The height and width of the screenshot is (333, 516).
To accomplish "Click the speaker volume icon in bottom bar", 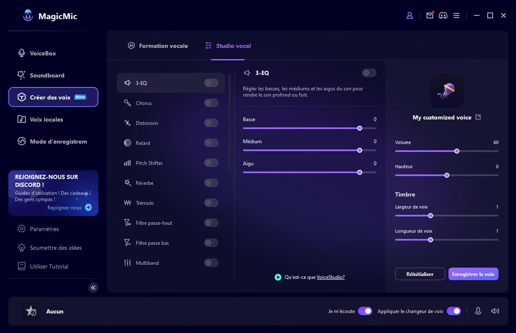I will point(495,311).
